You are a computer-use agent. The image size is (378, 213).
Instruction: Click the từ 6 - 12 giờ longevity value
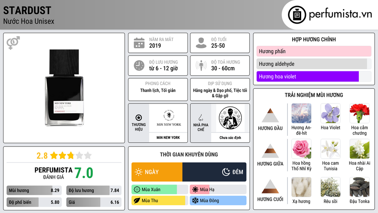pos(164,68)
